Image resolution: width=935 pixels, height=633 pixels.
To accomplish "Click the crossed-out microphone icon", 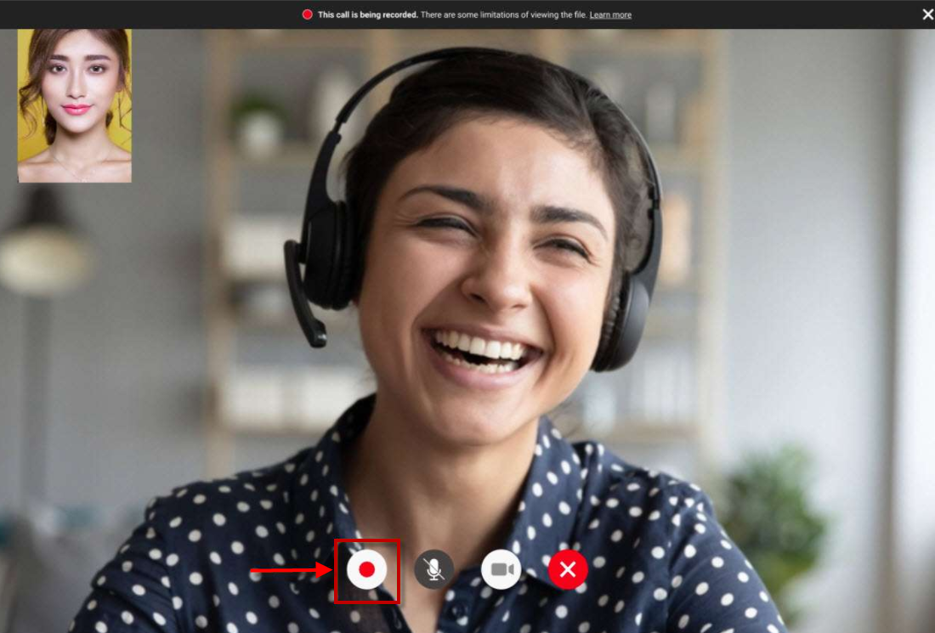I will [433, 569].
